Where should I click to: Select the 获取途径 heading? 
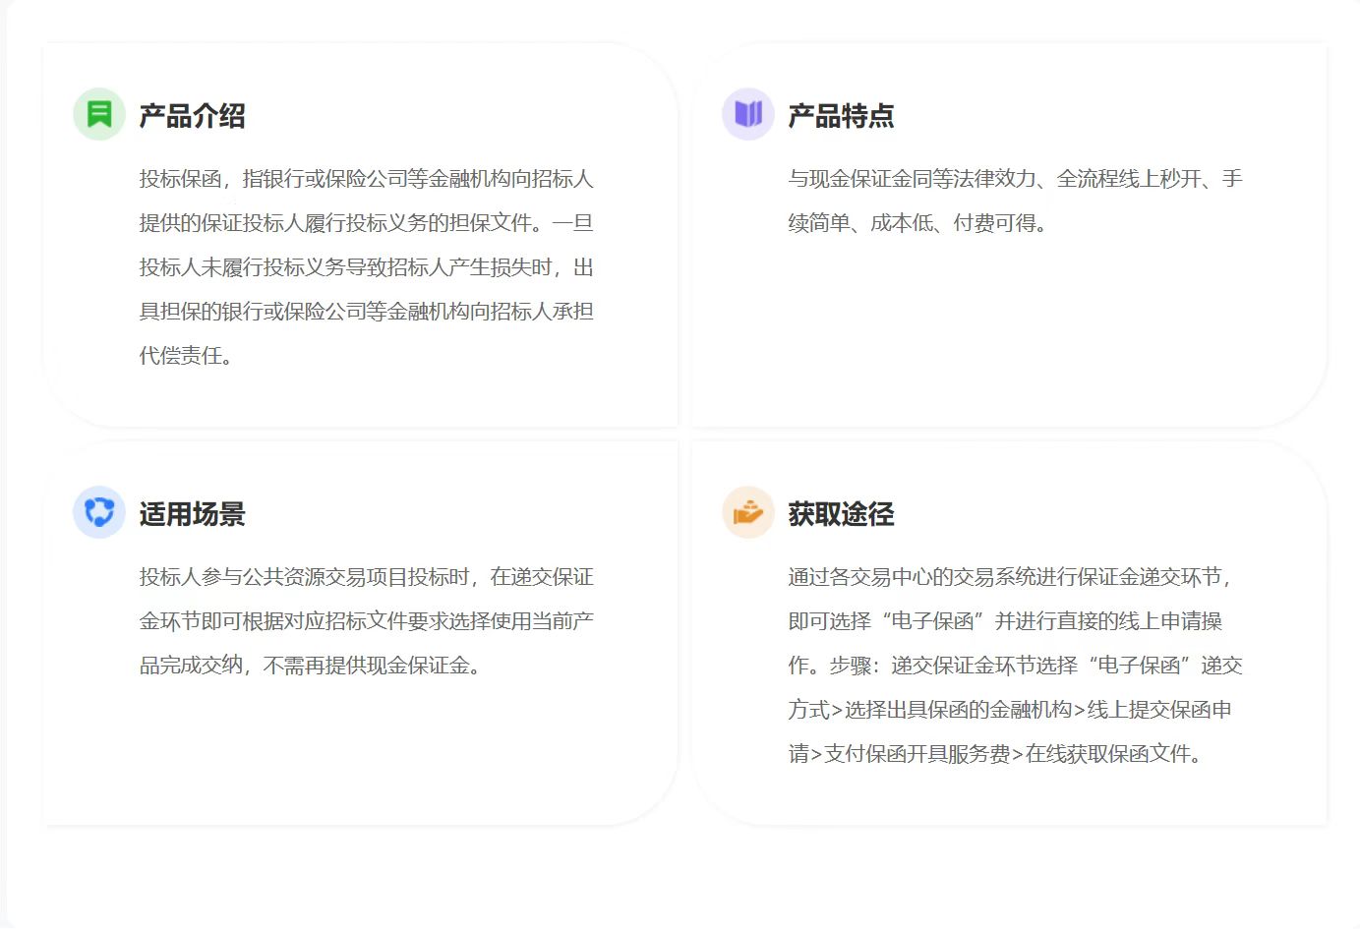coord(841,514)
